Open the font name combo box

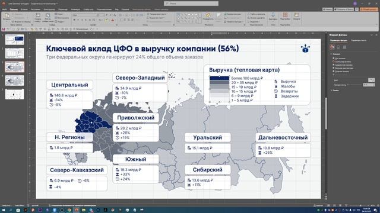coord(84,15)
